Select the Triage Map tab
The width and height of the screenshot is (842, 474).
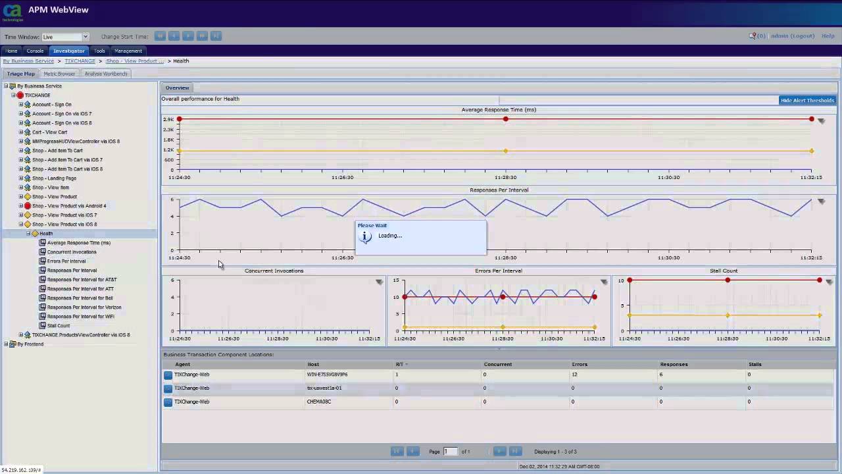coord(20,74)
